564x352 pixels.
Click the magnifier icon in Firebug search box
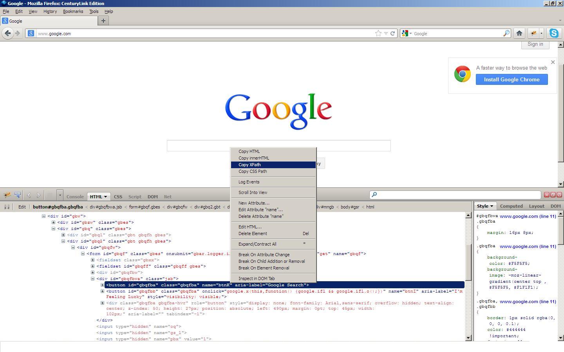click(x=374, y=194)
